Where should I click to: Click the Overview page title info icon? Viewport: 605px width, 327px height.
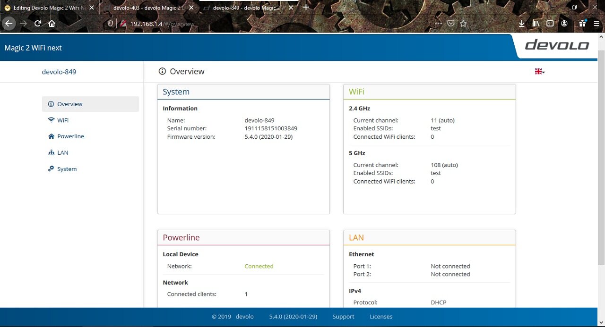coord(162,71)
